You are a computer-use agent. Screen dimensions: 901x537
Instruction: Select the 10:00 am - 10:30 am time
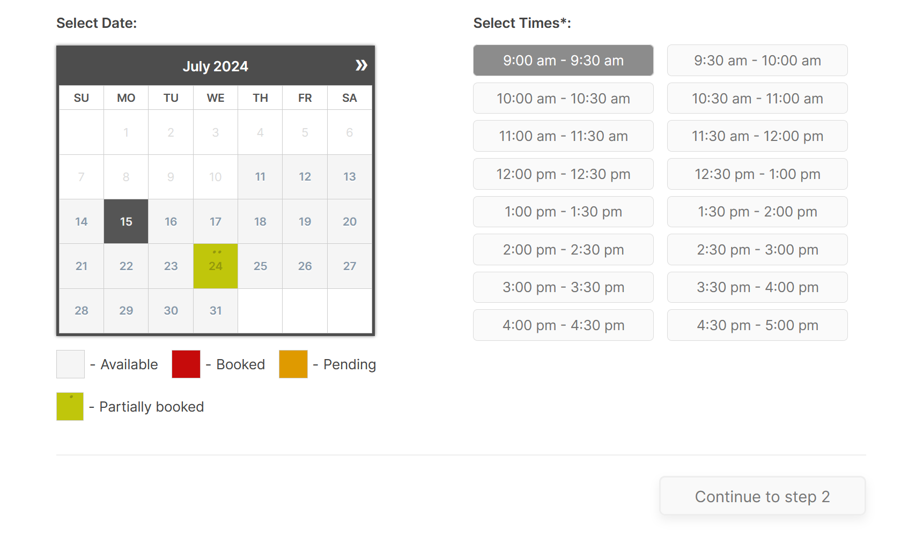coord(563,98)
